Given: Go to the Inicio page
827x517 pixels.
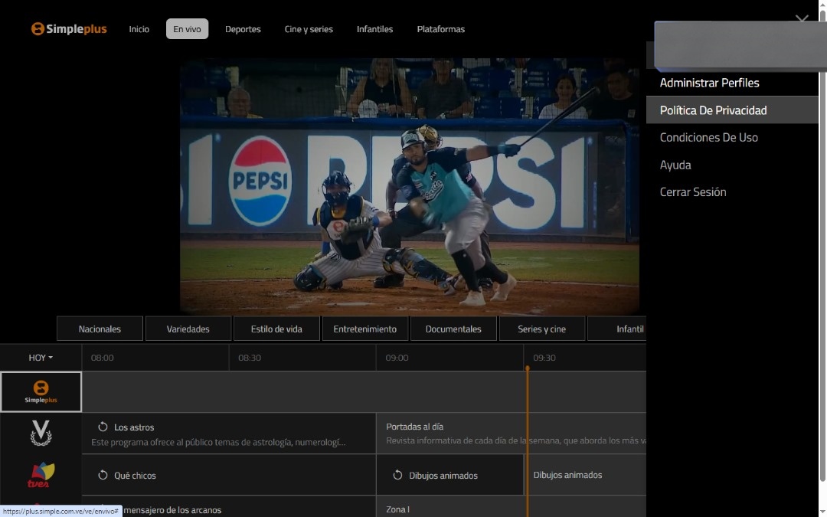Looking at the screenshot, I should tap(139, 29).
